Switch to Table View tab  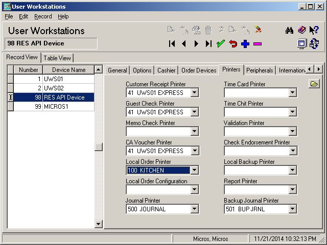click(57, 58)
